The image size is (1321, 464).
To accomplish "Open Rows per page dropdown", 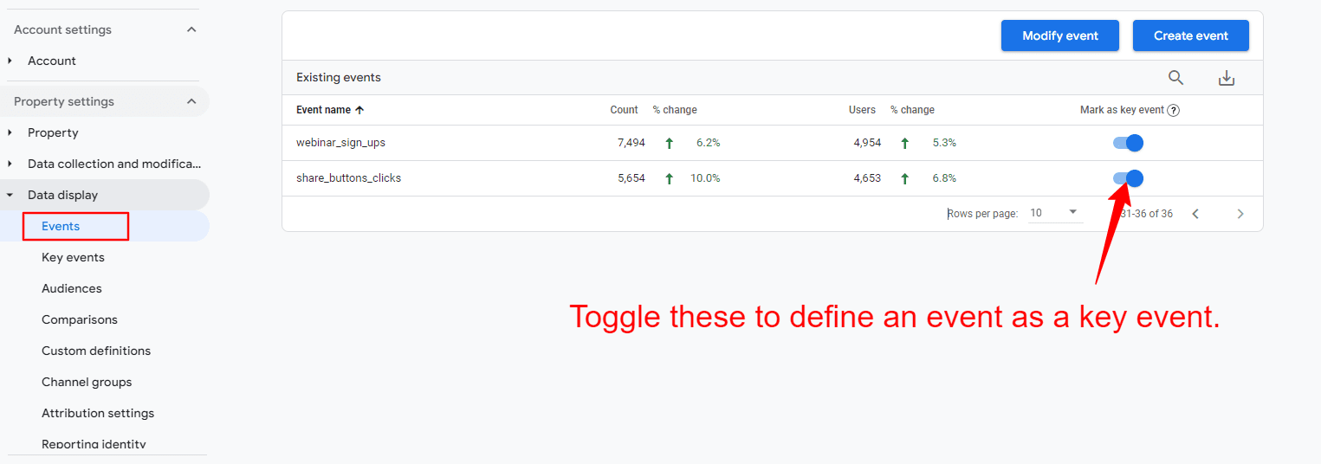I will tap(1054, 213).
